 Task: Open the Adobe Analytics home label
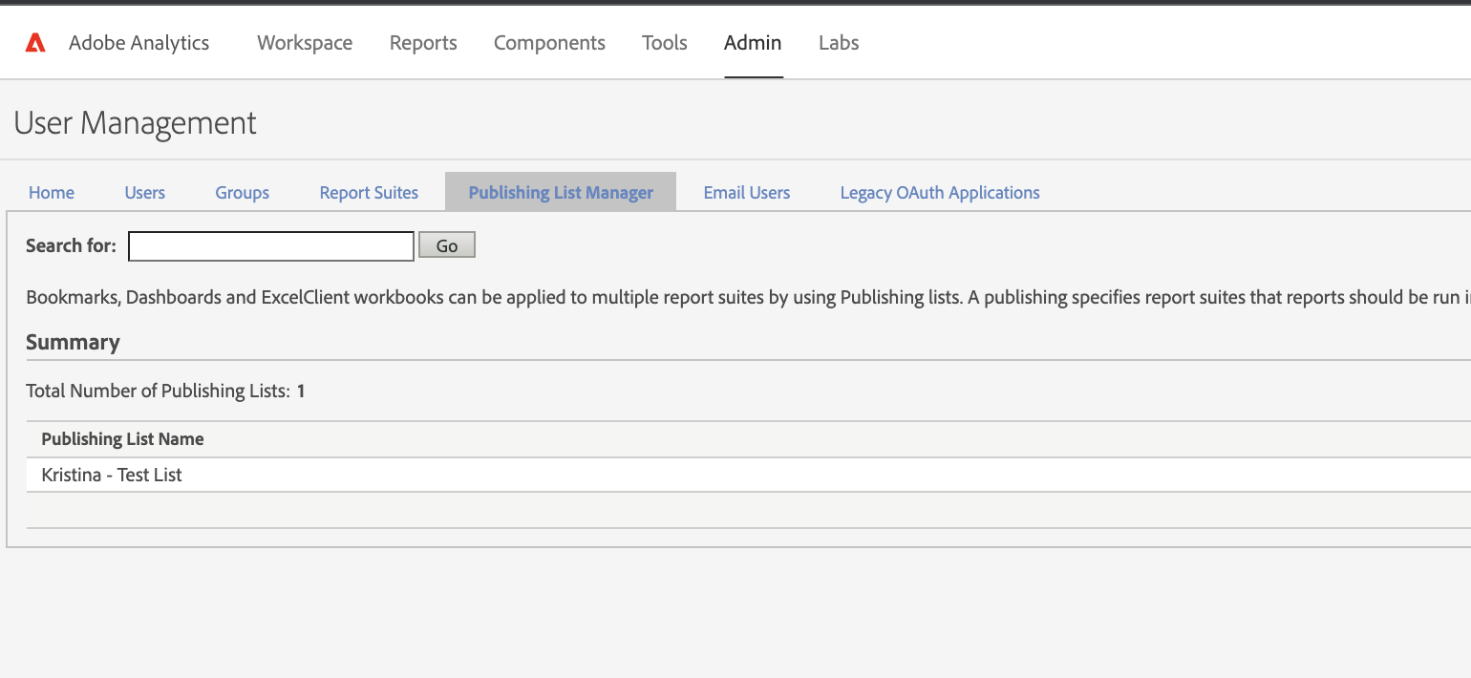click(139, 43)
